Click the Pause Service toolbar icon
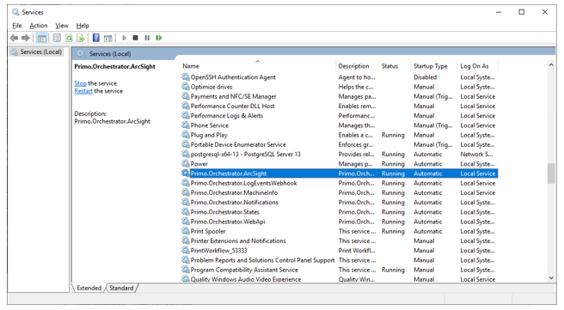The image size is (564, 310). [x=147, y=38]
